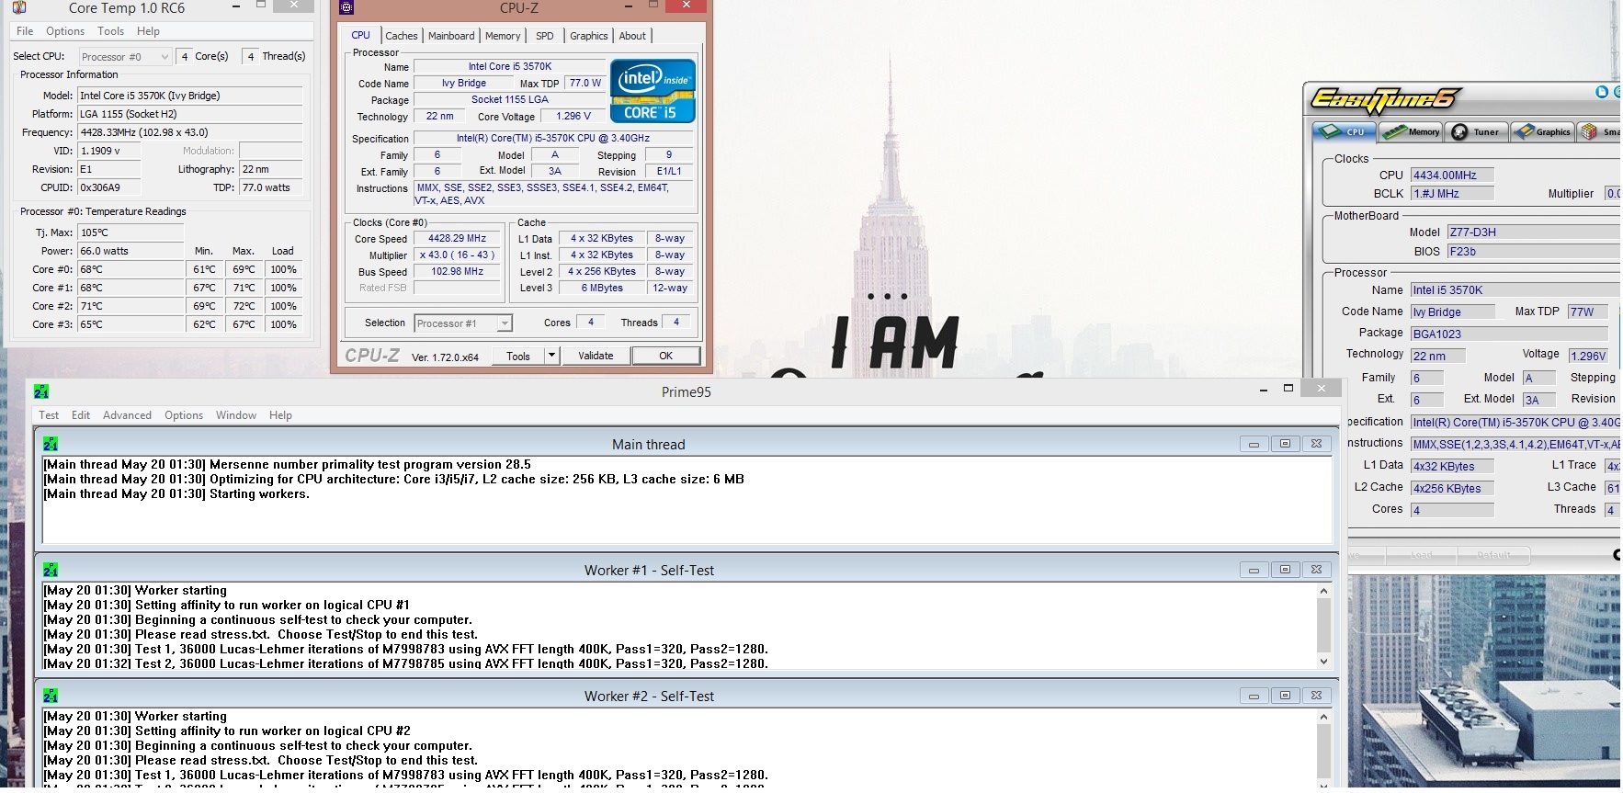The image size is (1623, 793).
Task: Expand the CPU-Z Tools dropdown arrow
Action: pos(551,356)
